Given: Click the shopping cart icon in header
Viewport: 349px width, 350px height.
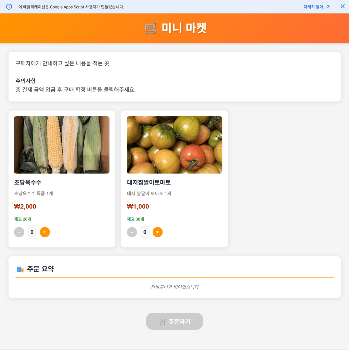Looking at the screenshot, I should click(x=151, y=28).
